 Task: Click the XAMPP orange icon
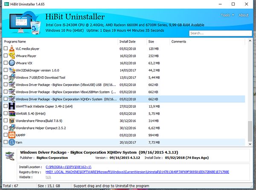12,135
